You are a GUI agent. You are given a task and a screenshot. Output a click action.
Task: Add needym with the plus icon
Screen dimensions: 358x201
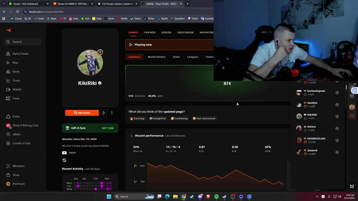(337, 105)
